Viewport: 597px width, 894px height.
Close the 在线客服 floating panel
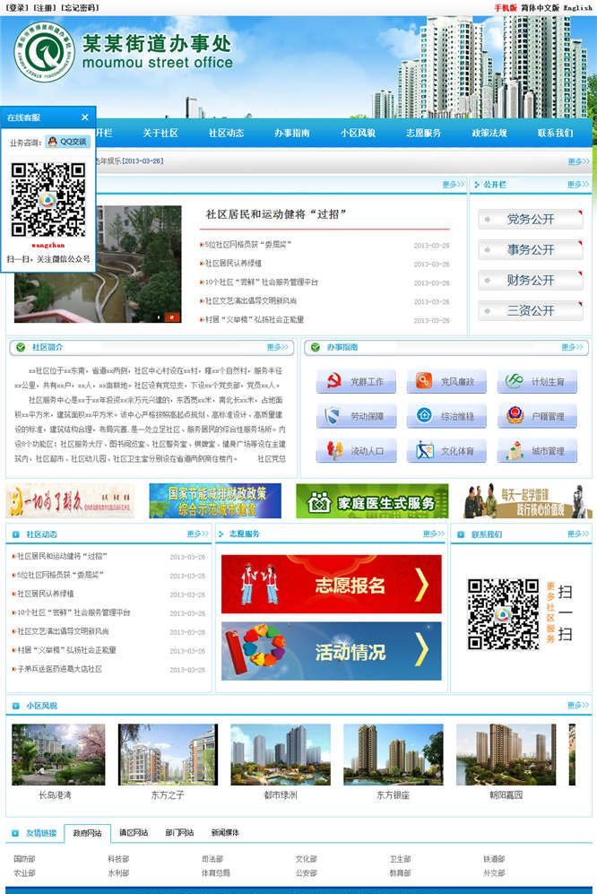coord(85,117)
